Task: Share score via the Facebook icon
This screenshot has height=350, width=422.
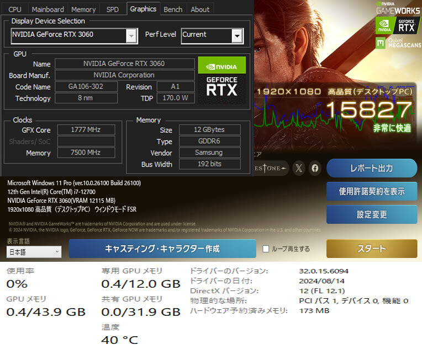Action: (x=315, y=168)
